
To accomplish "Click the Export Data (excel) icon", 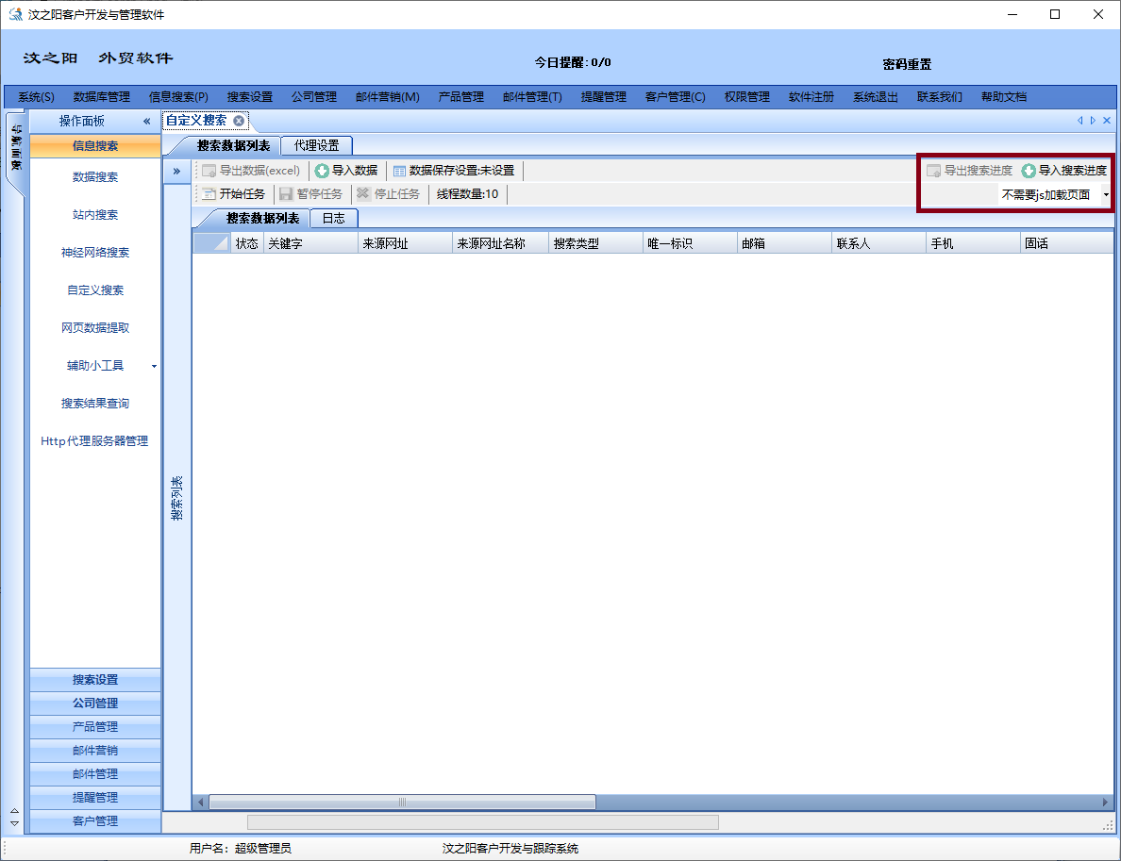I will click(x=209, y=171).
